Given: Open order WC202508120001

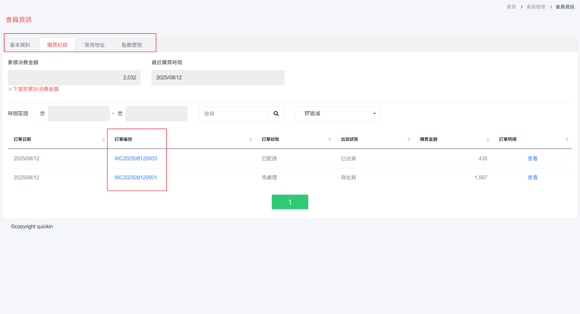Looking at the screenshot, I should (x=136, y=177).
